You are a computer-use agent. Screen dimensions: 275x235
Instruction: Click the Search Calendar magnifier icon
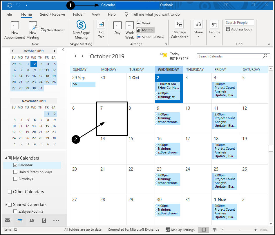point(265,56)
